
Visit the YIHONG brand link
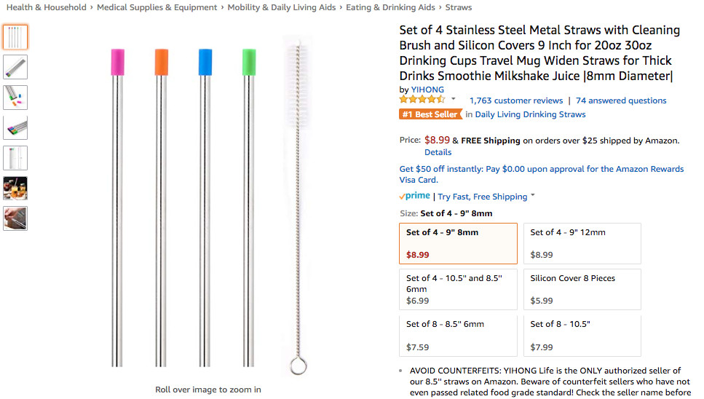coord(427,90)
